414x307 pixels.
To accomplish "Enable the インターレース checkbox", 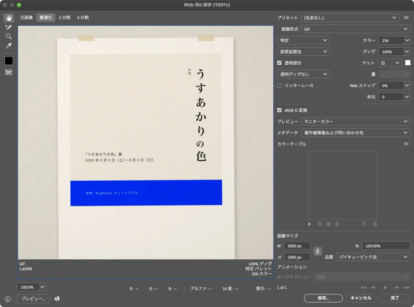I will pyautogui.click(x=279, y=85).
